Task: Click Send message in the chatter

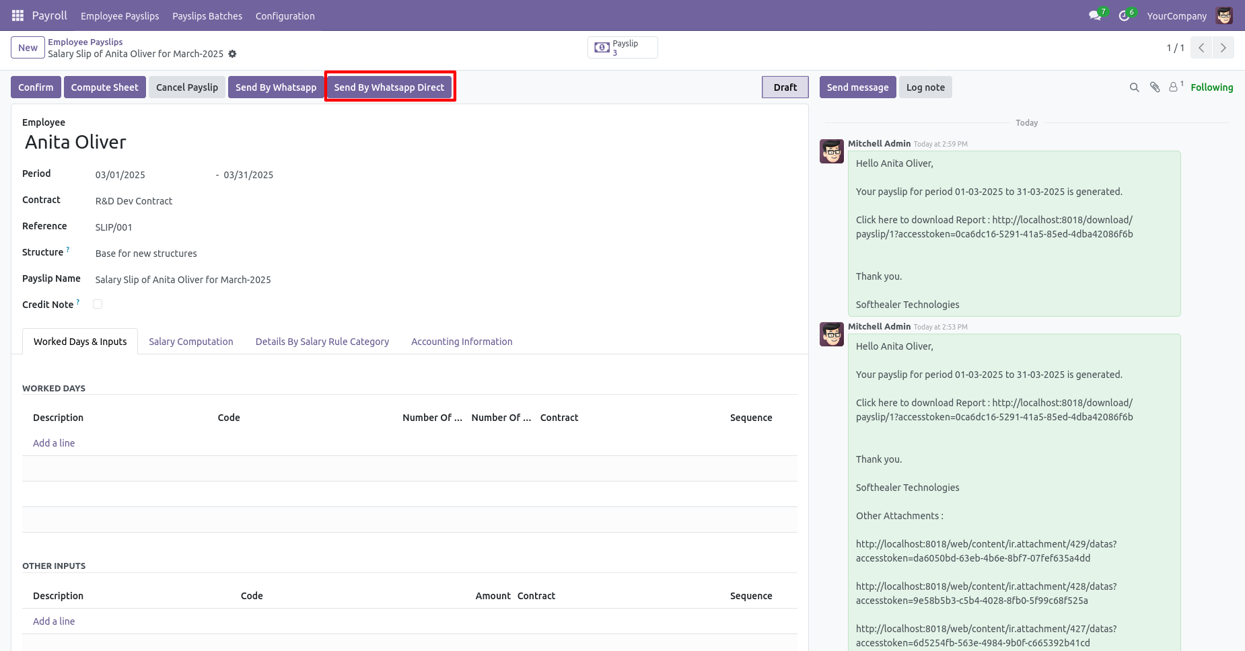Action: (x=857, y=87)
